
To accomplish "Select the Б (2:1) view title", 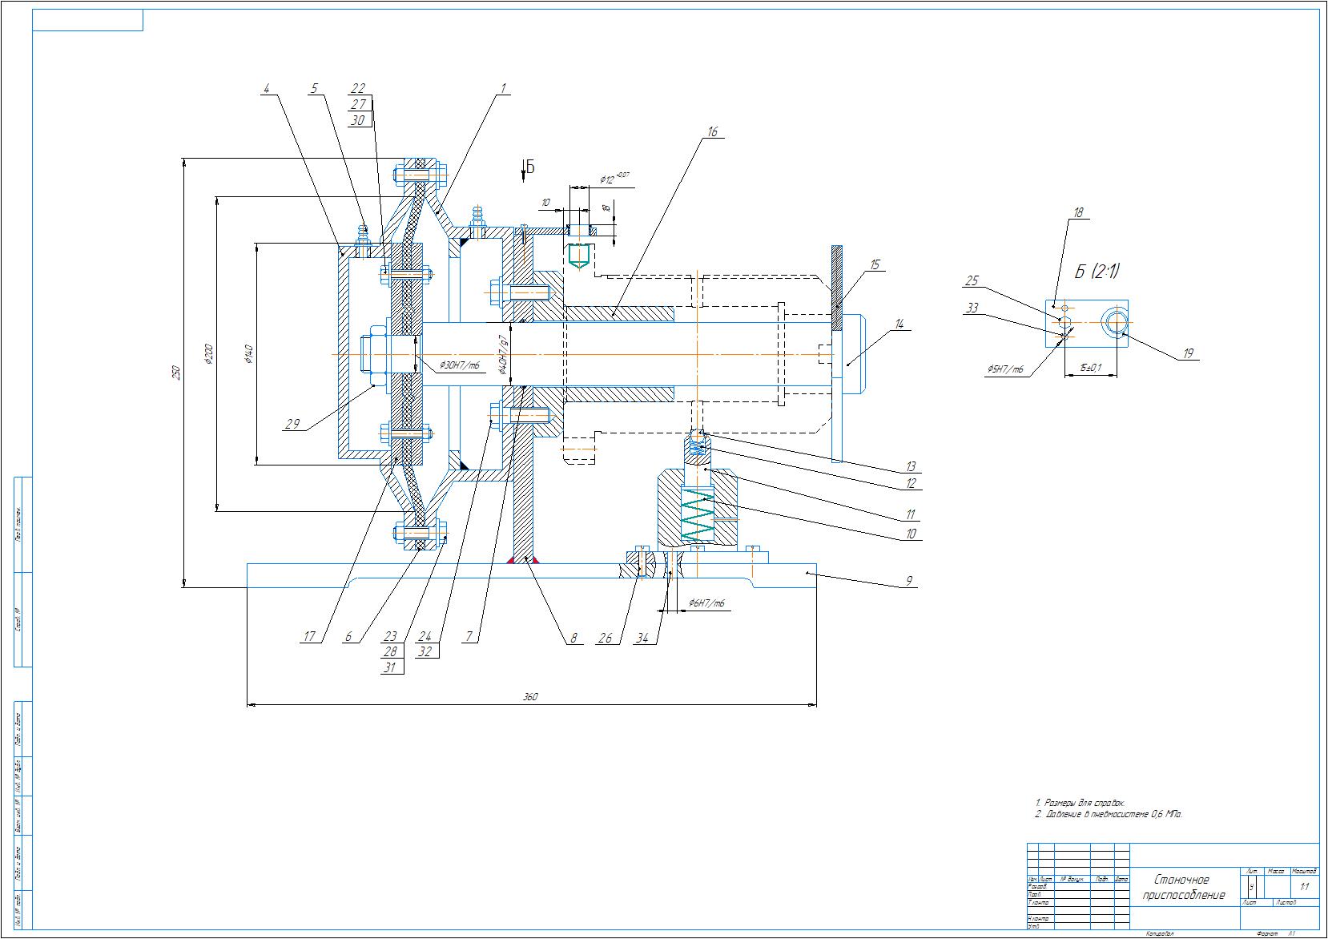I will pos(1097,272).
